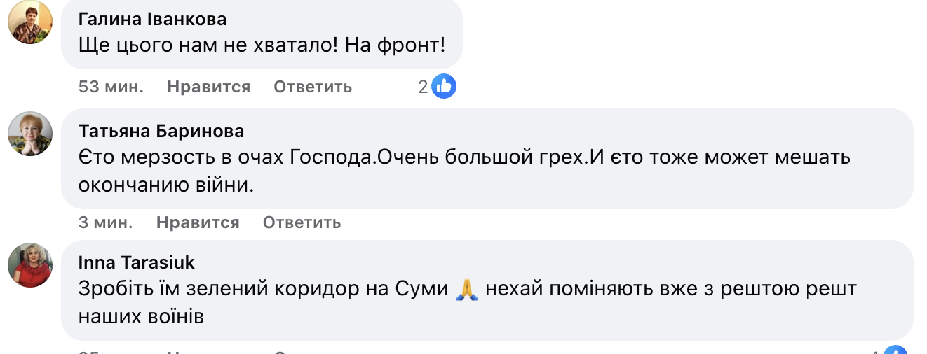Open Inna Tarasiuk's profile picture

pos(30,265)
